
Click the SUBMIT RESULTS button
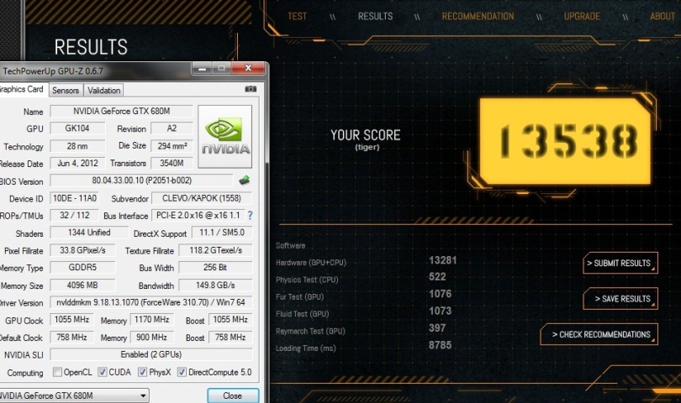tap(620, 263)
